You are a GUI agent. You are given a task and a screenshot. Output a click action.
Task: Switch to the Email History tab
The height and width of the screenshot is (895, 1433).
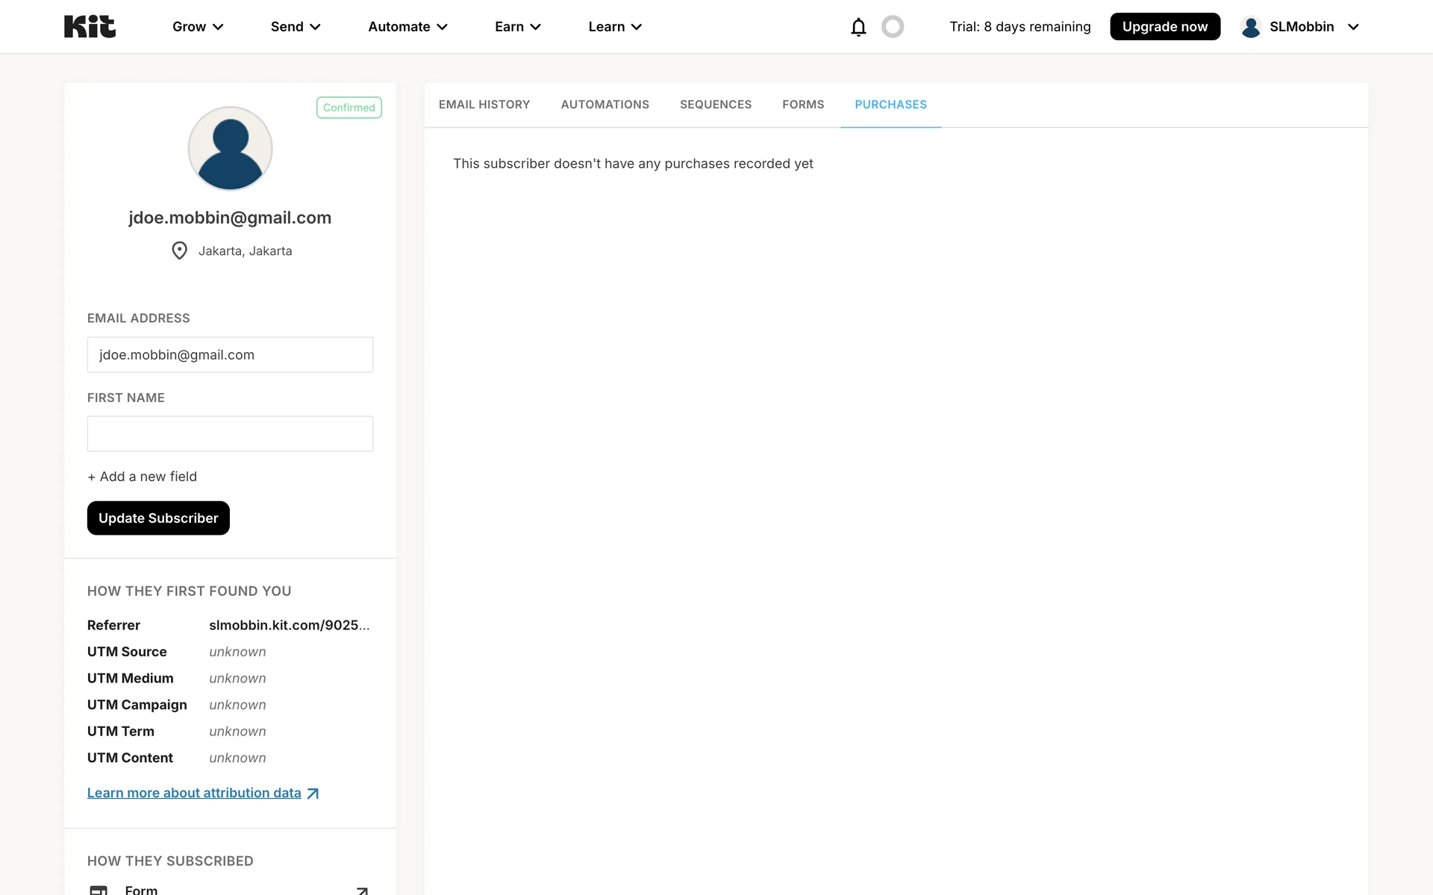(484, 104)
